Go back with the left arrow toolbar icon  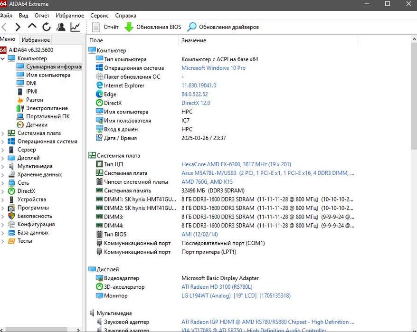pos(4,27)
